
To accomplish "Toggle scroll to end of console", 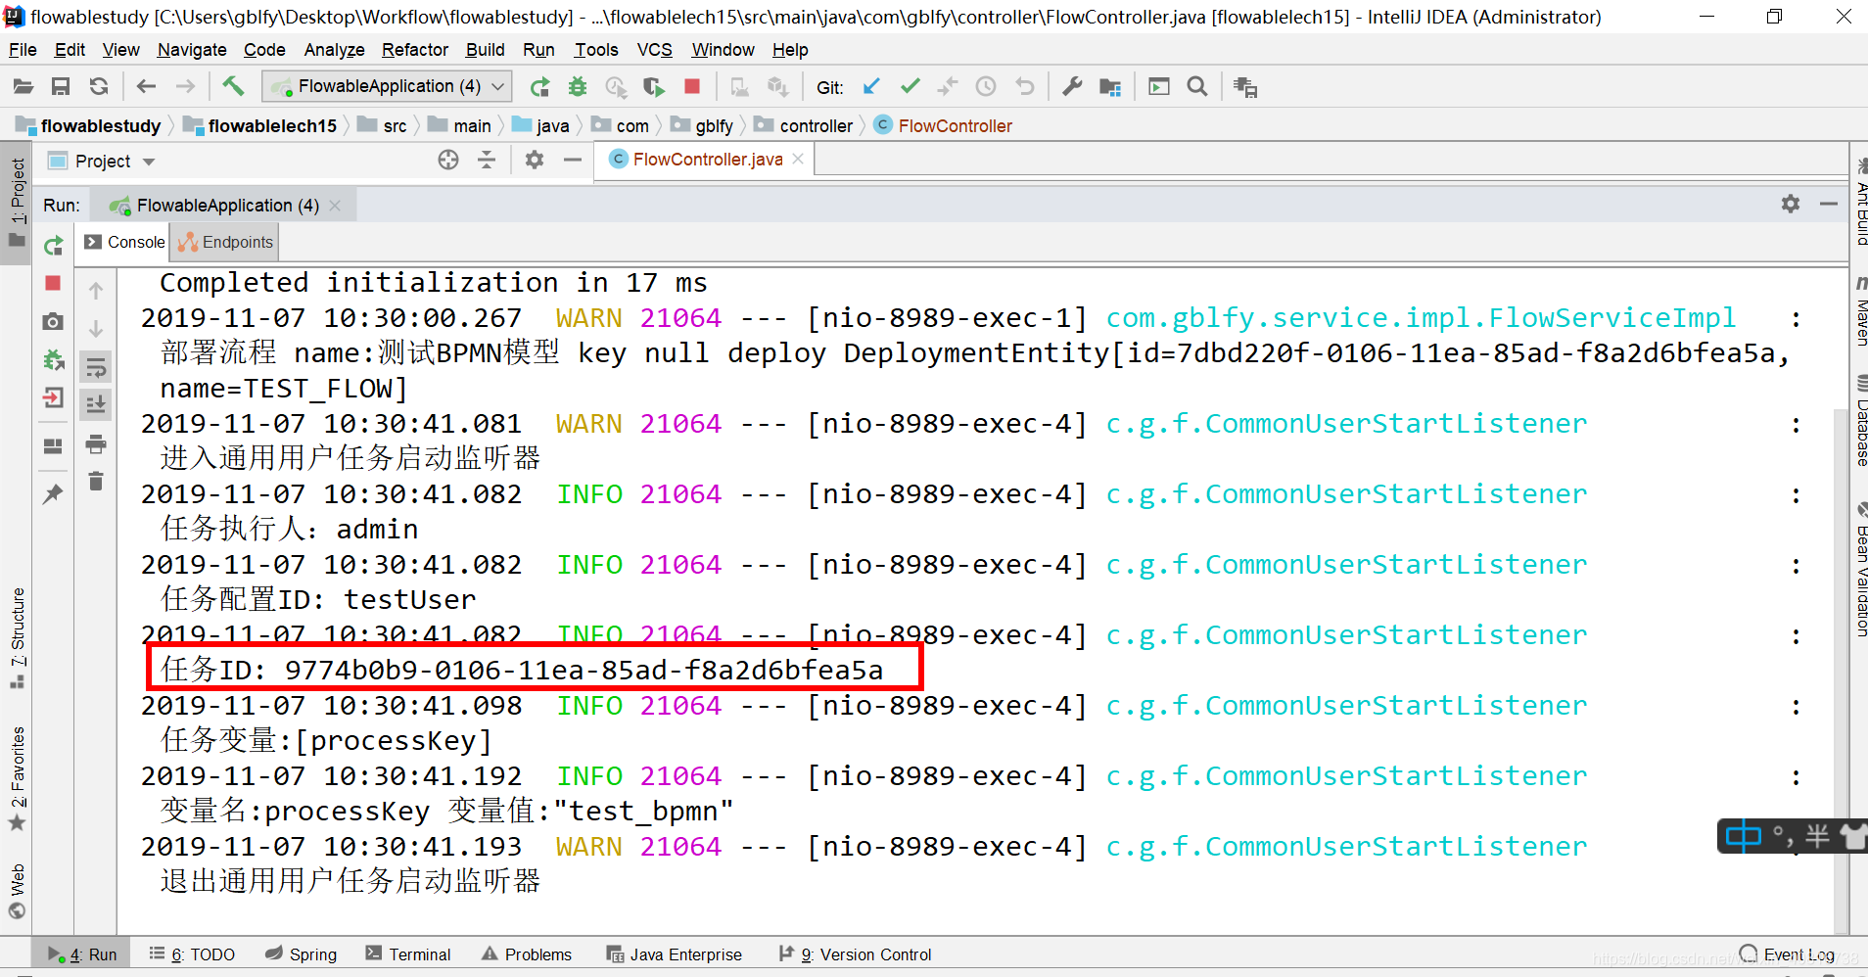I will click(x=96, y=404).
